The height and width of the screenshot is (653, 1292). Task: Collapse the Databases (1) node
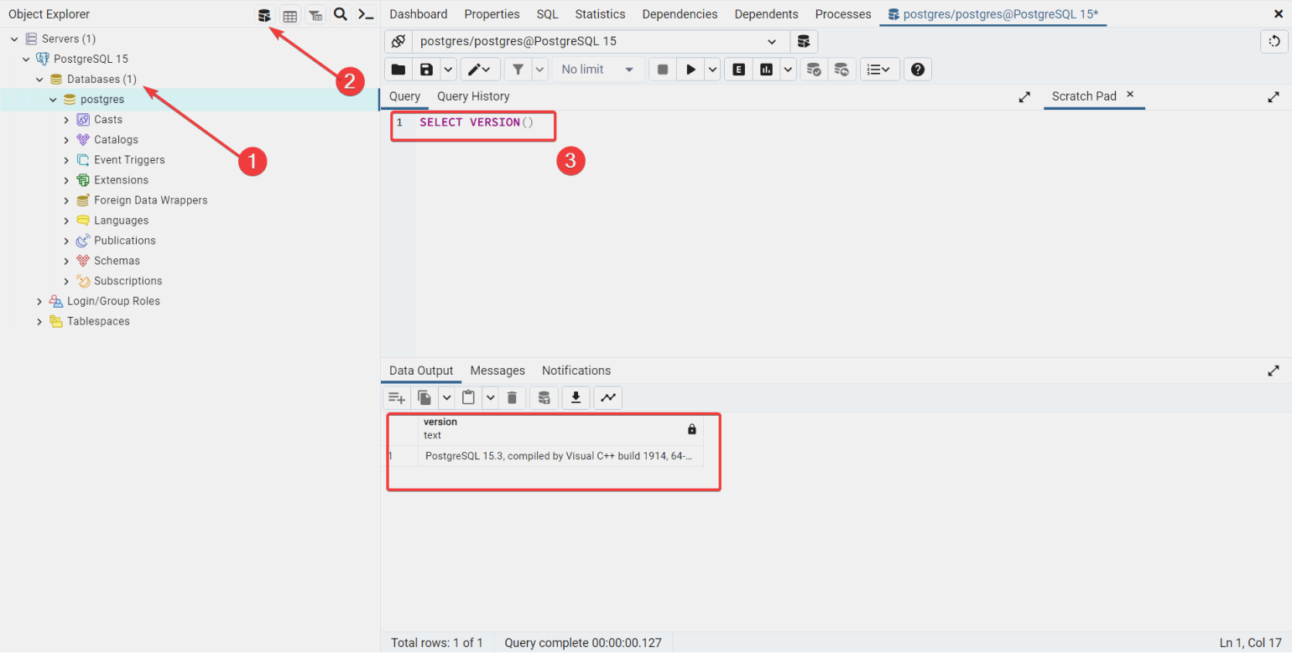pyautogui.click(x=39, y=80)
